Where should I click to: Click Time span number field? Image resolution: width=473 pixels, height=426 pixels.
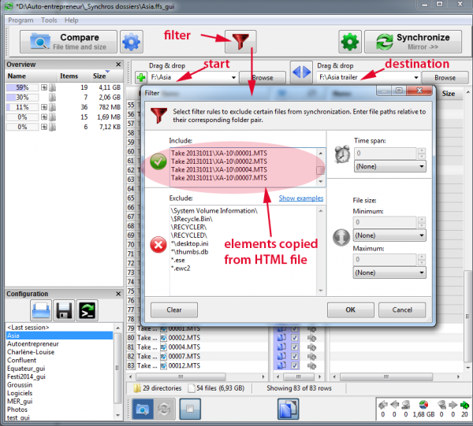tap(385, 154)
